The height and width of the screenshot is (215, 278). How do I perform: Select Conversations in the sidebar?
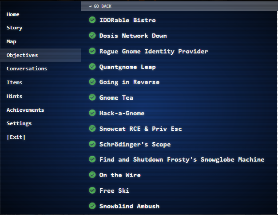[x=27, y=69]
